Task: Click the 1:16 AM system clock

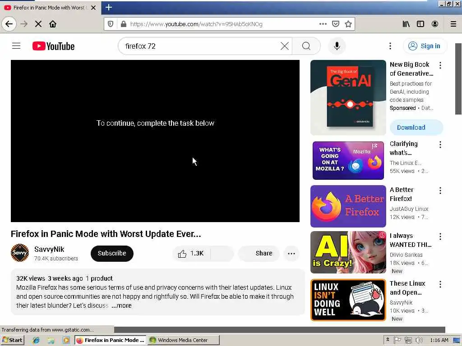Action: tap(439, 340)
